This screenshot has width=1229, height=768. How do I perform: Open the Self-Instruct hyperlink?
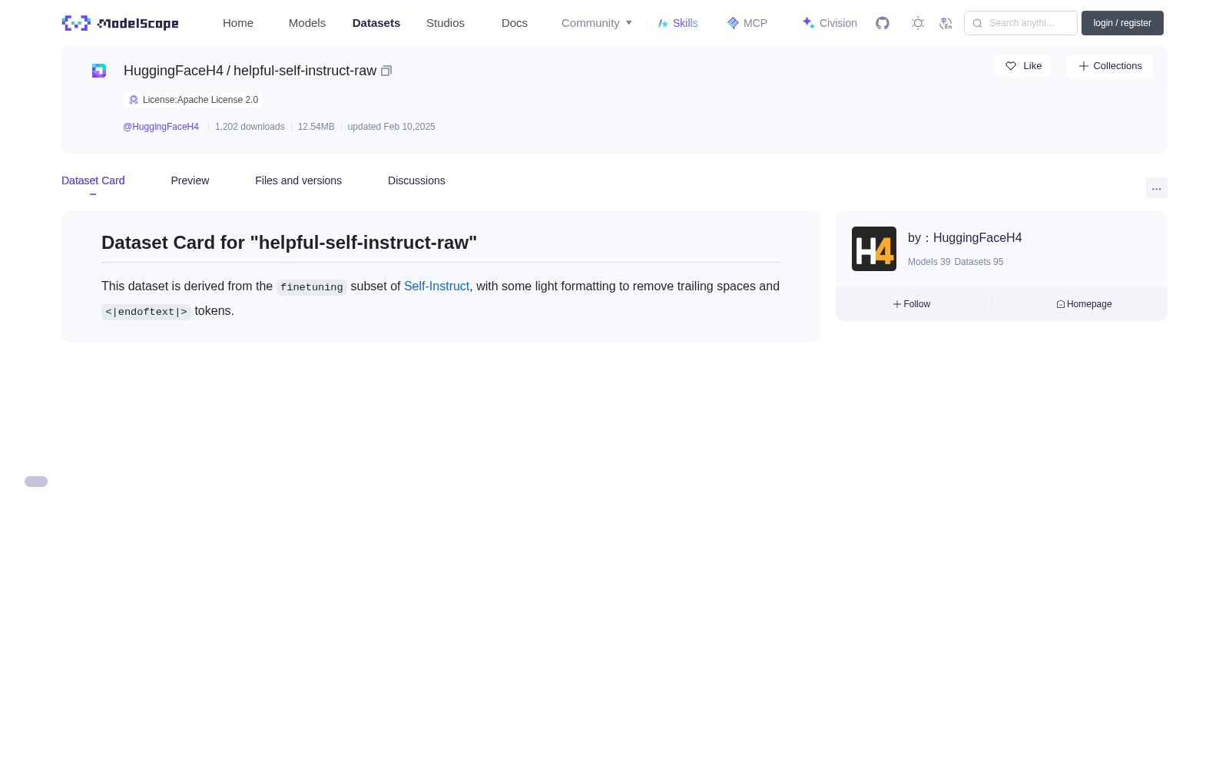[436, 286]
